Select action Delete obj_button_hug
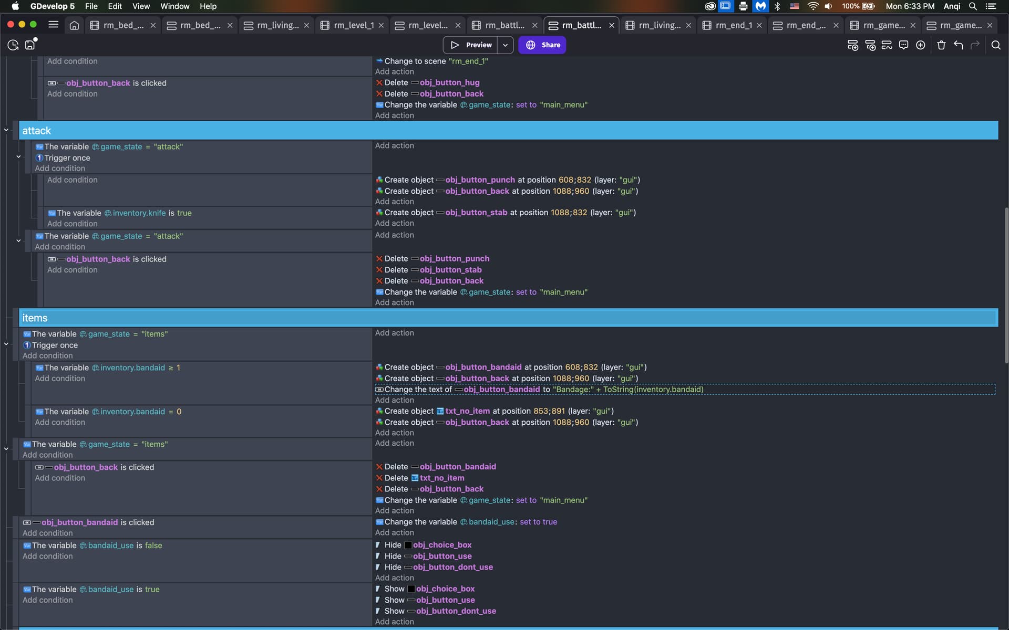Image resolution: width=1009 pixels, height=630 pixels. [x=428, y=82]
